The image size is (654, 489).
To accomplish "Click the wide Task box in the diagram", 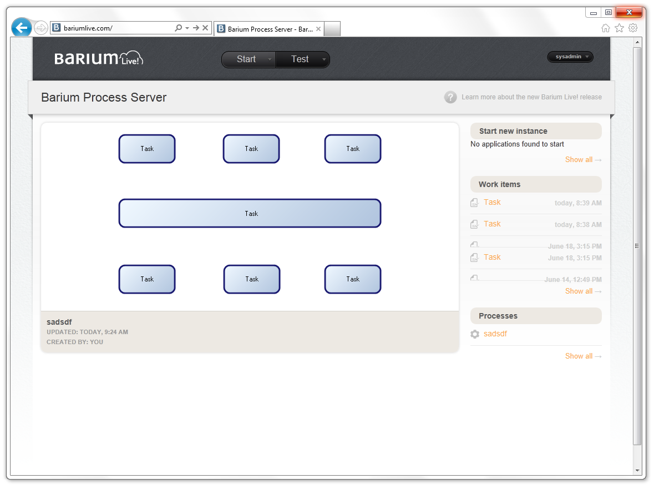I will point(250,214).
